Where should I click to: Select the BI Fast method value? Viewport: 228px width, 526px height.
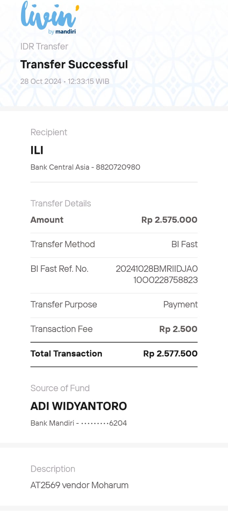(x=184, y=244)
